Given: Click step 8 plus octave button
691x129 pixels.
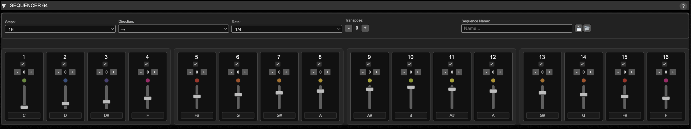Looking at the screenshot, I should pyautogui.click(x=327, y=72).
